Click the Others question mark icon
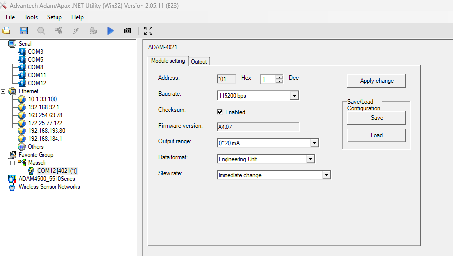Image resolution: width=453 pixels, height=256 pixels. tap(22, 147)
